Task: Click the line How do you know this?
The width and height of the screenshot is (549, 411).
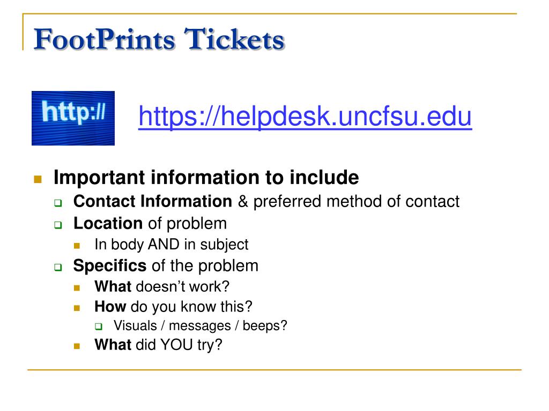Action: click(173, 307)
